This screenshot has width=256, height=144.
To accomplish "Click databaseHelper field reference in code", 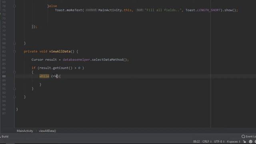I will [x=76, y=60].
